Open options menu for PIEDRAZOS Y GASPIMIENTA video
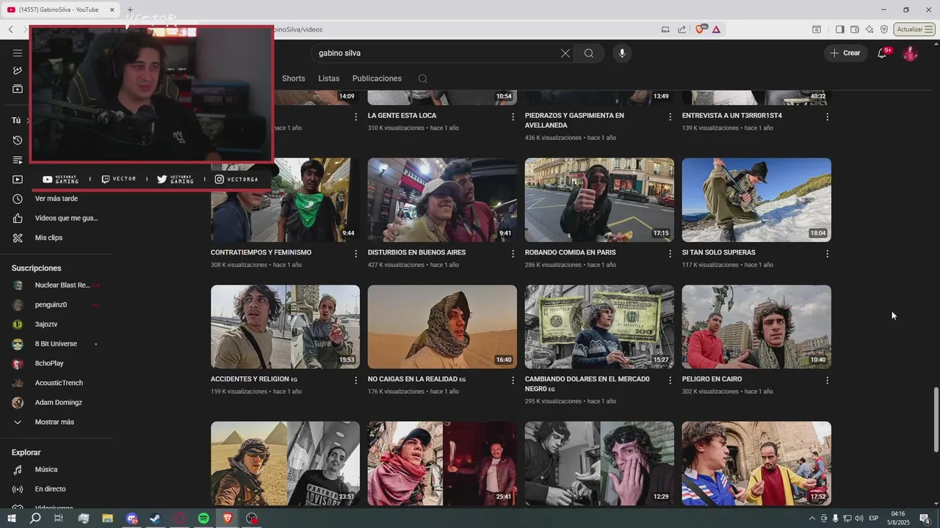Image resolution: width=940 pixels, height=528 pixels. [670, 117]
